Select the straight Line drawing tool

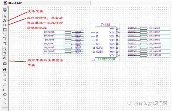[5, 99]
